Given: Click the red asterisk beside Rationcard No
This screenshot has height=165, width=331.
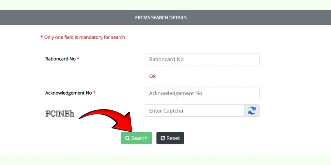Looking at the screenshot, I should [78, 59].
